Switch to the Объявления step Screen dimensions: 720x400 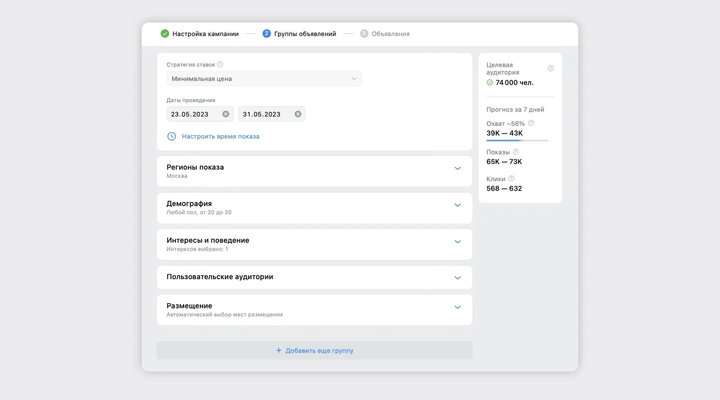[390, 34]
